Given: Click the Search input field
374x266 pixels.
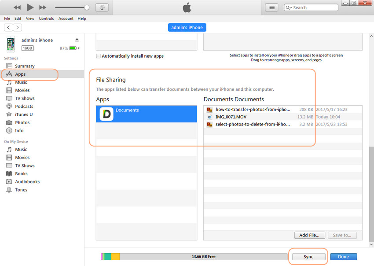Looking at the screenshot, I should [x=311, y=7].
